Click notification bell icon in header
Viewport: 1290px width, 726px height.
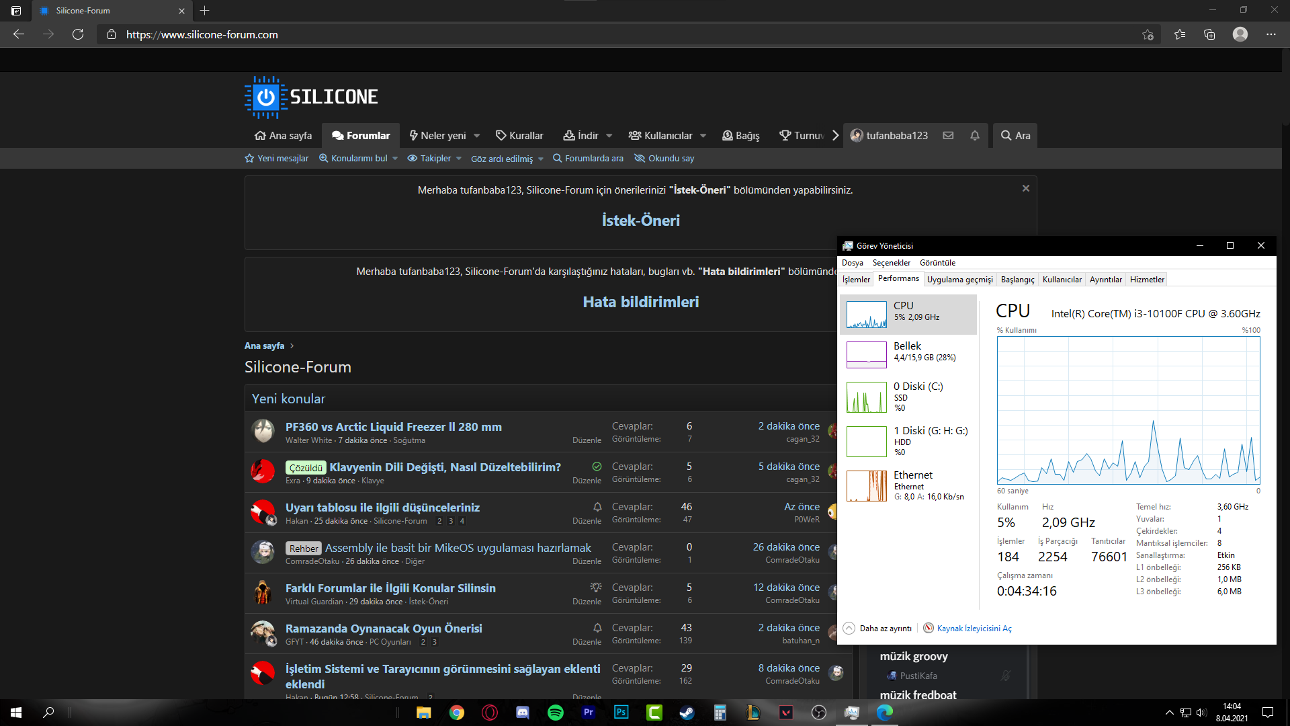coord(975,136)
